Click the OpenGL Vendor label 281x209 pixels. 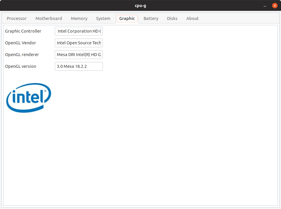tap(21, 43)
